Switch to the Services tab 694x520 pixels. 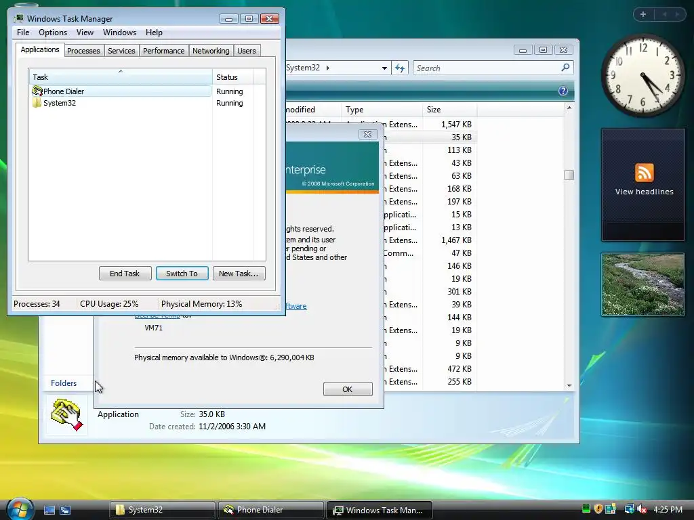pos(121,51)
